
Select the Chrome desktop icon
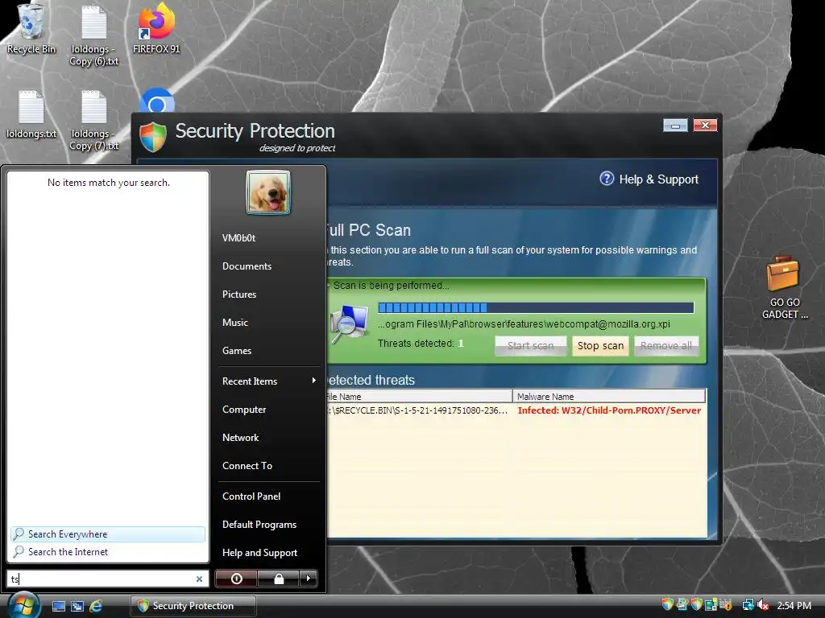(x=157, y=101)
